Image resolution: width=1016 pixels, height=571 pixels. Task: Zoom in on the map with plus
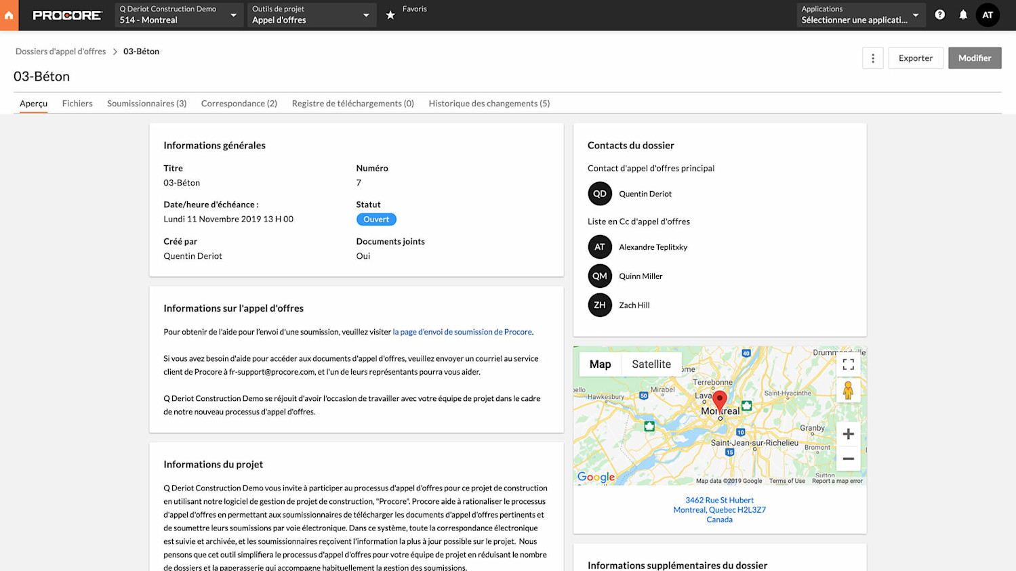[x=848, y=434]
